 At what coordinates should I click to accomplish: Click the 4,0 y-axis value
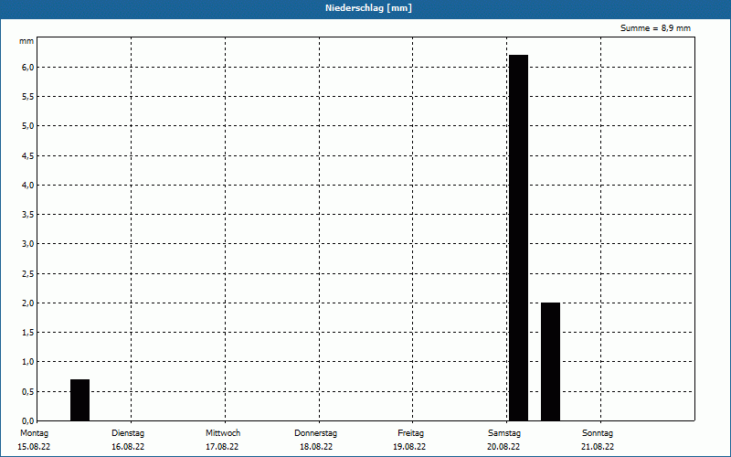tap(27, 186)
